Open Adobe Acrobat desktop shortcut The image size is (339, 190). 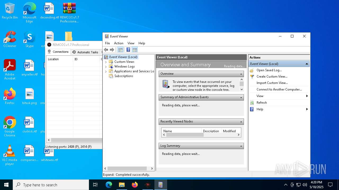click(10, 70)
